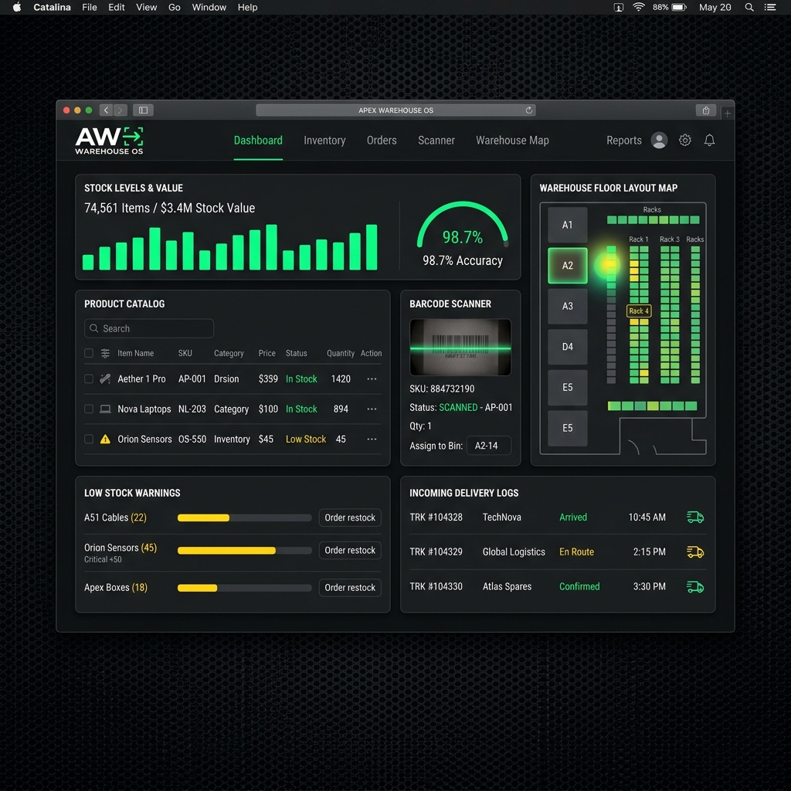Click the truck icon for TRK #104328
Viewport: 791px width, 791px height.
pos(695,517)
